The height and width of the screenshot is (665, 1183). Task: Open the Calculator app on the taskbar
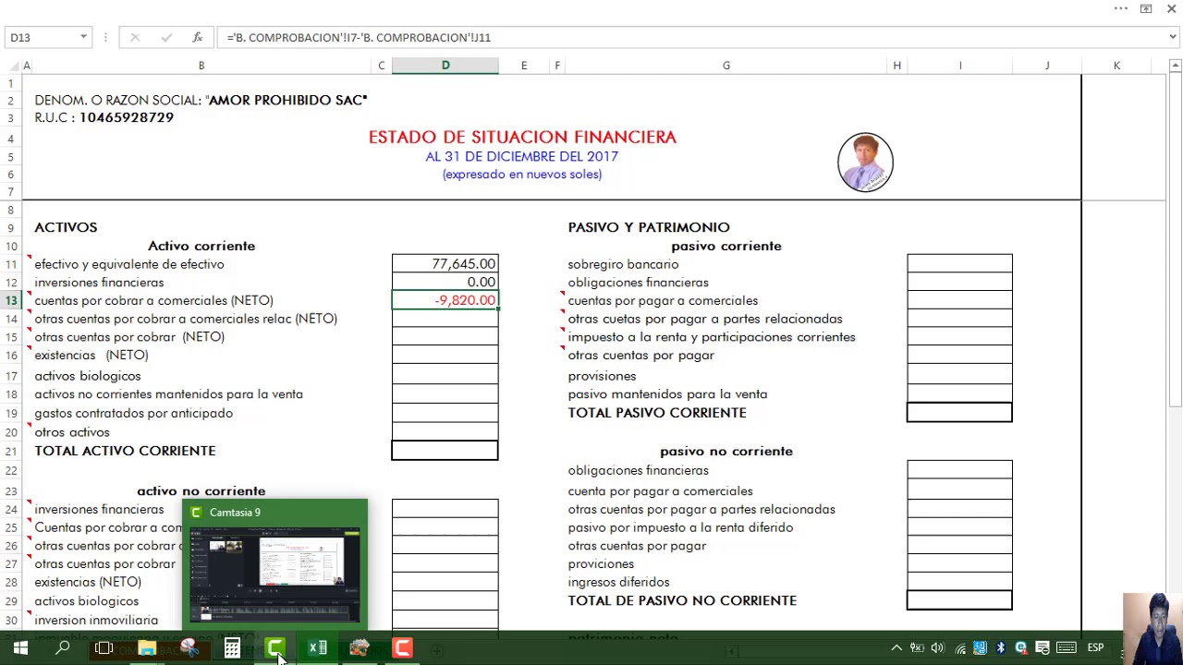coord(232,648)
